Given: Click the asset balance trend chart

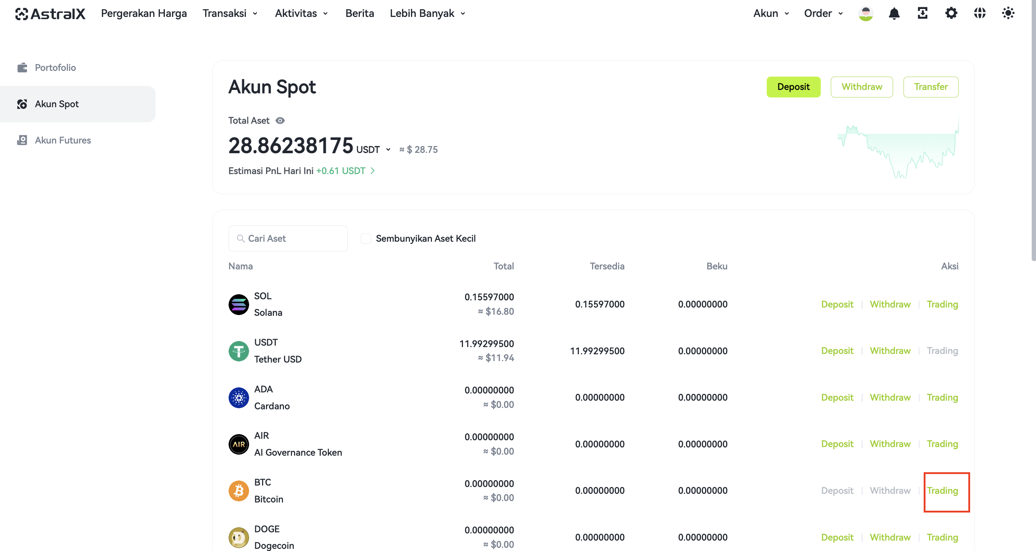Looking at the screenshot, I should coord(898,147).
